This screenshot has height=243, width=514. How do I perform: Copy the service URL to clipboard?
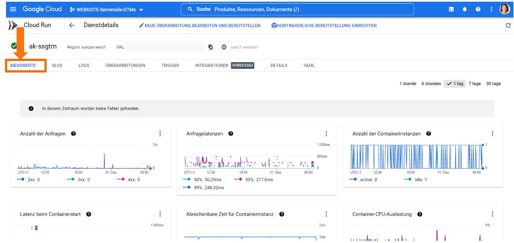coord(211,47)
